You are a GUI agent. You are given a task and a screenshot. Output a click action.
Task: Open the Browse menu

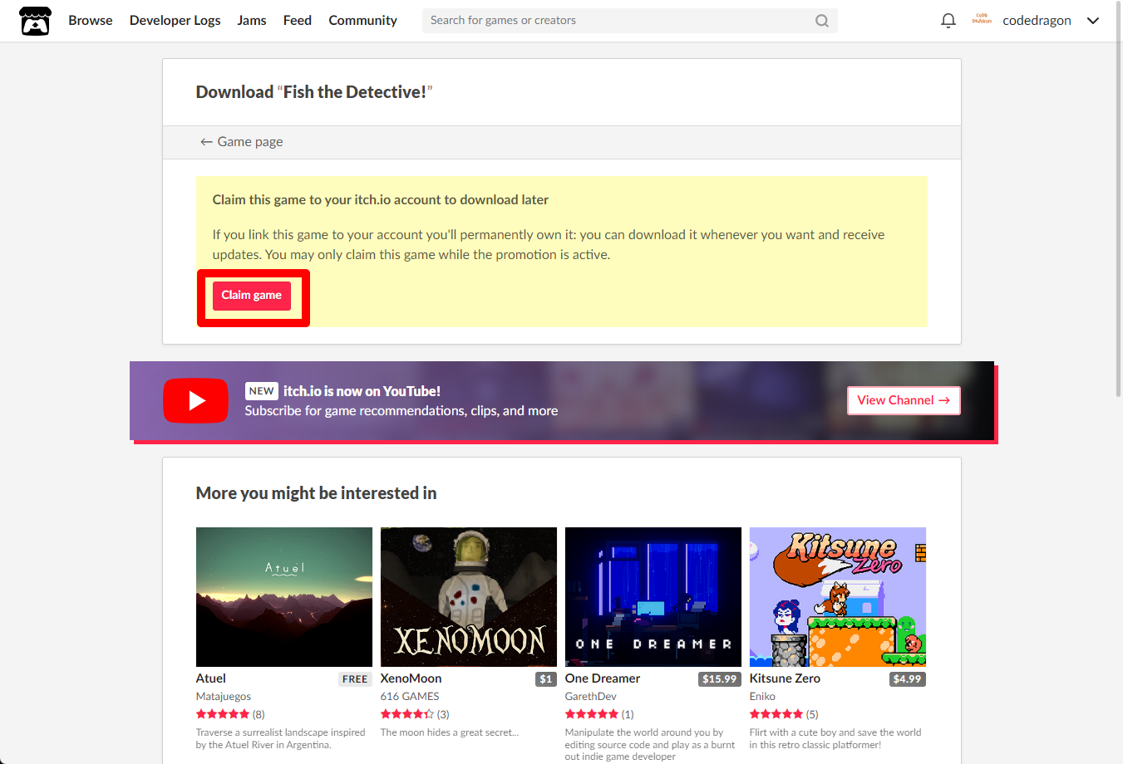click(91, 21)
